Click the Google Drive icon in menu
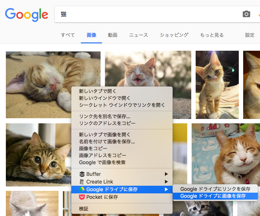 coord(82,189)
